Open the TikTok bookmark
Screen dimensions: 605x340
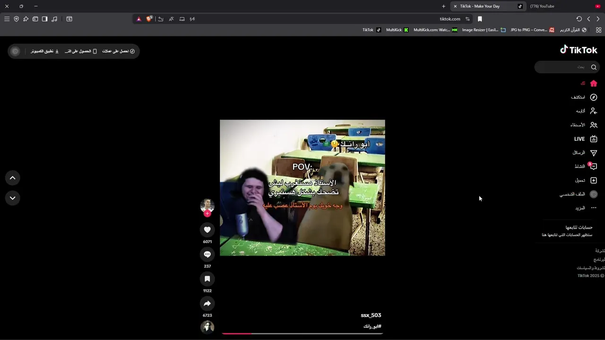(x=372, y=30)
